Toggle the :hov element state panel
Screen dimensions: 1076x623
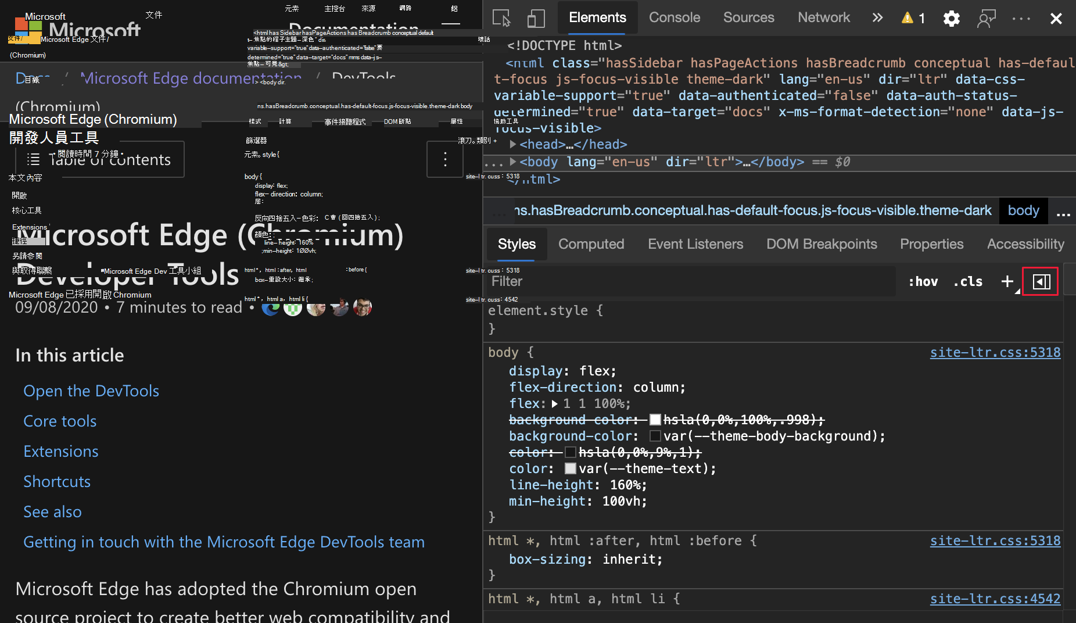(923, 282)
